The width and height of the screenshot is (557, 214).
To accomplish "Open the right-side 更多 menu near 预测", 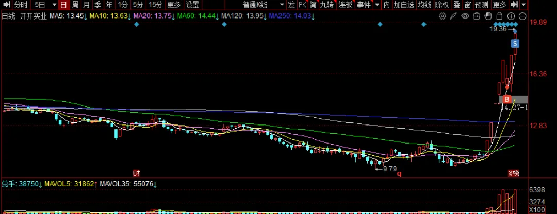I will (499, 5).
